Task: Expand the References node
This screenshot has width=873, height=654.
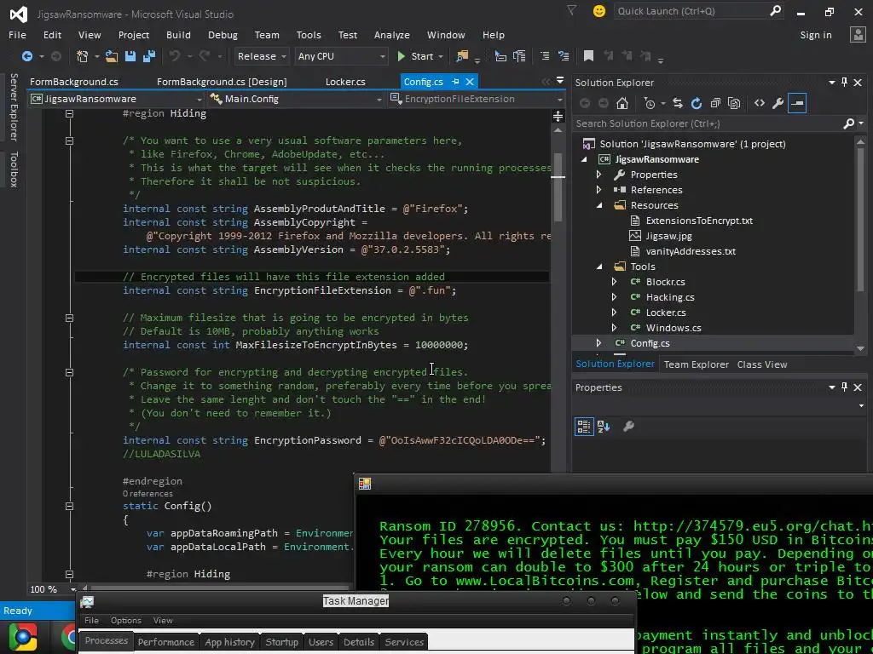Action: point(599,190)
